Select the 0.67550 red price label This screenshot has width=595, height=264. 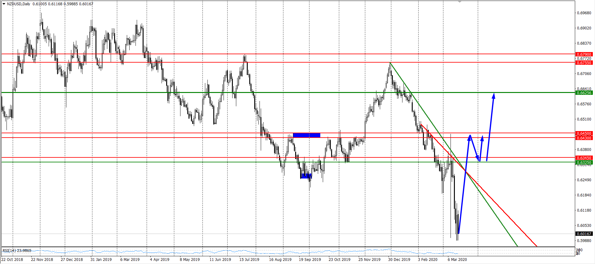584,63
